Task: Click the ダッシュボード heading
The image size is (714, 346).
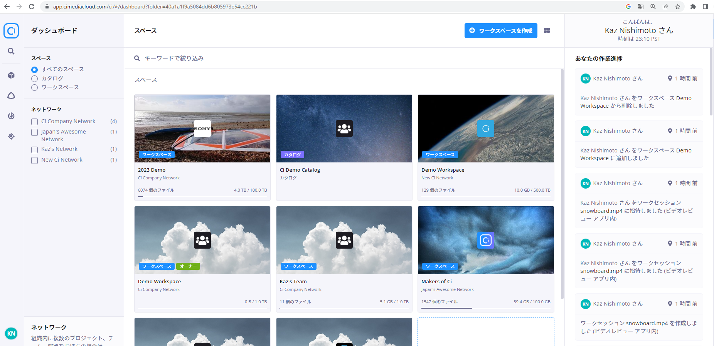Action: (x=54, y=30)
